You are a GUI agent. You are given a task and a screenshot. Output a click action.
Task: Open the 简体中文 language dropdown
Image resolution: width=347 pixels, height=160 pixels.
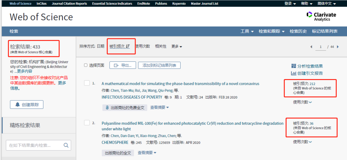(327, 4)
